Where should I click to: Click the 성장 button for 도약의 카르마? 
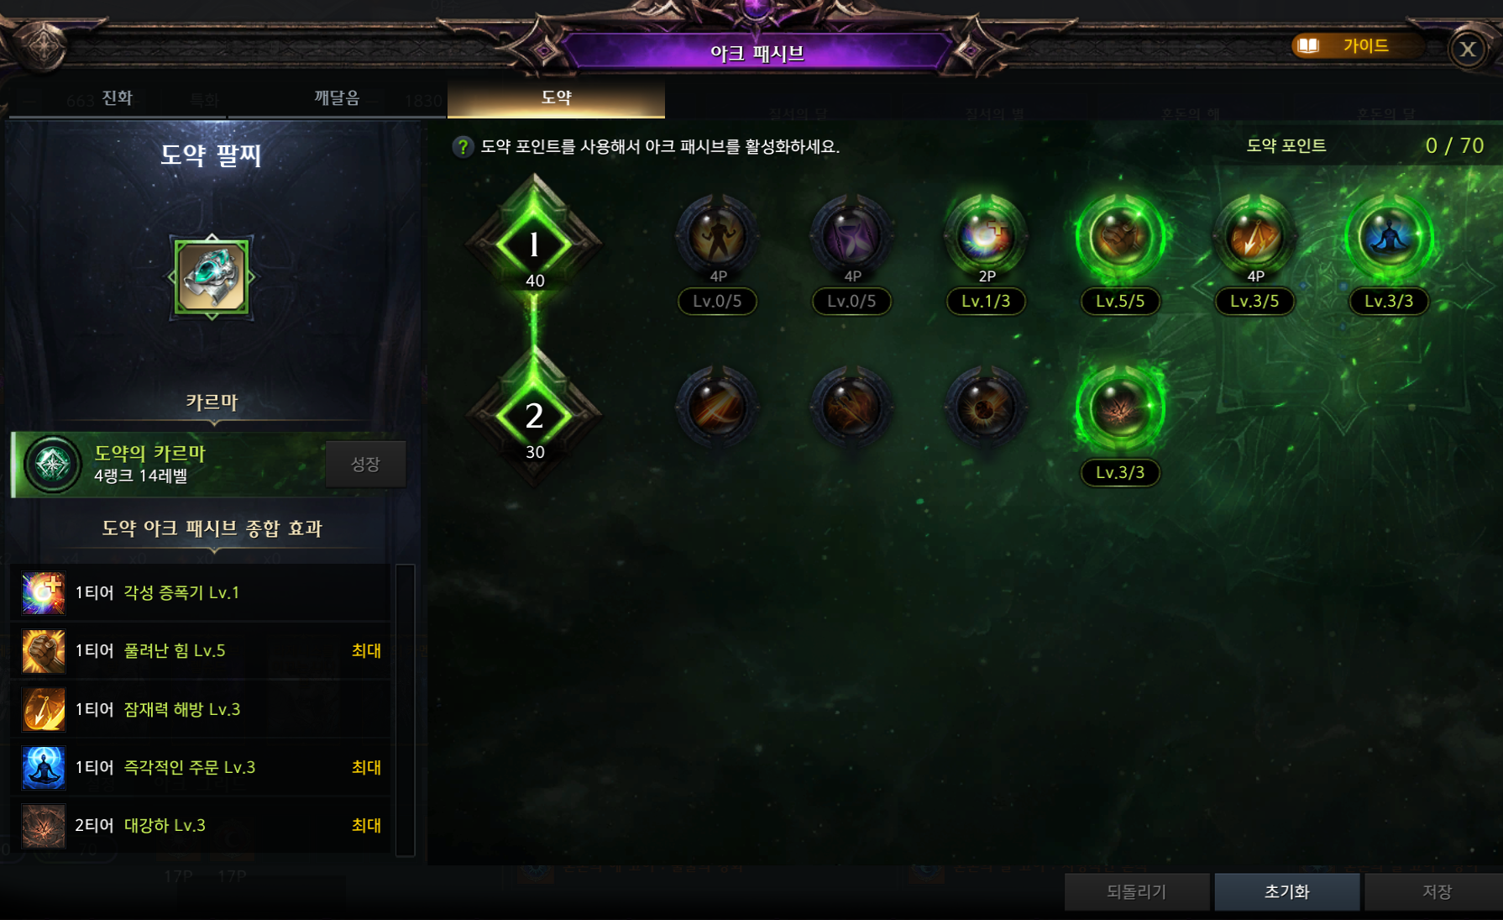365,464
